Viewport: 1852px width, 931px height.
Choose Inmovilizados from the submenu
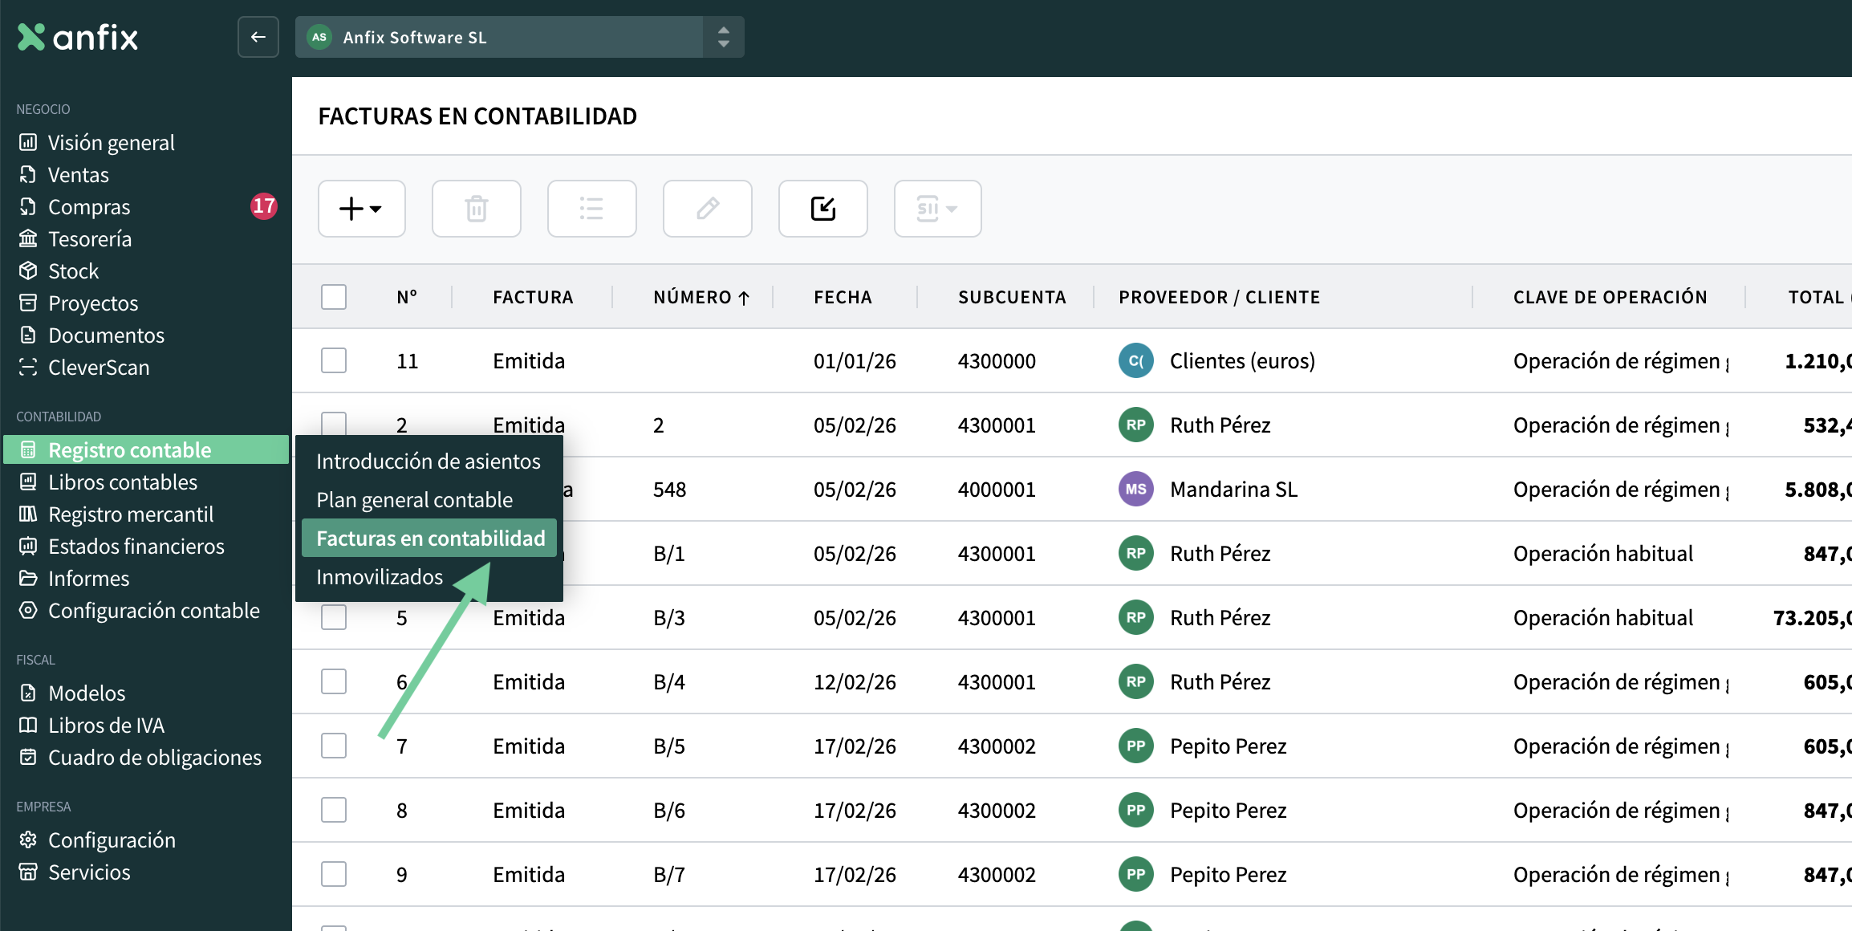tap(379, 577)
